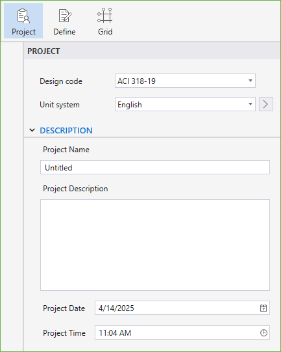Select the Project clipboard icon

(x=23, y=16)
